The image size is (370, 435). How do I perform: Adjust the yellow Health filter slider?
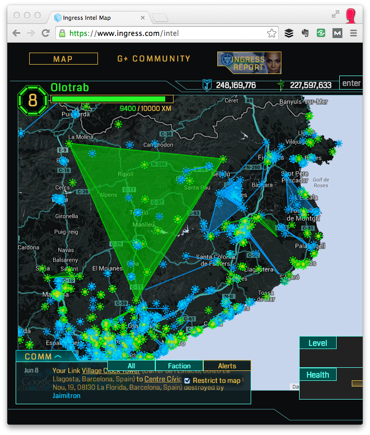click(x=357, y=383)
